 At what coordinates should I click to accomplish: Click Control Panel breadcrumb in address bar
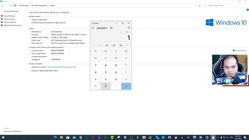click(x=23, y=5)
